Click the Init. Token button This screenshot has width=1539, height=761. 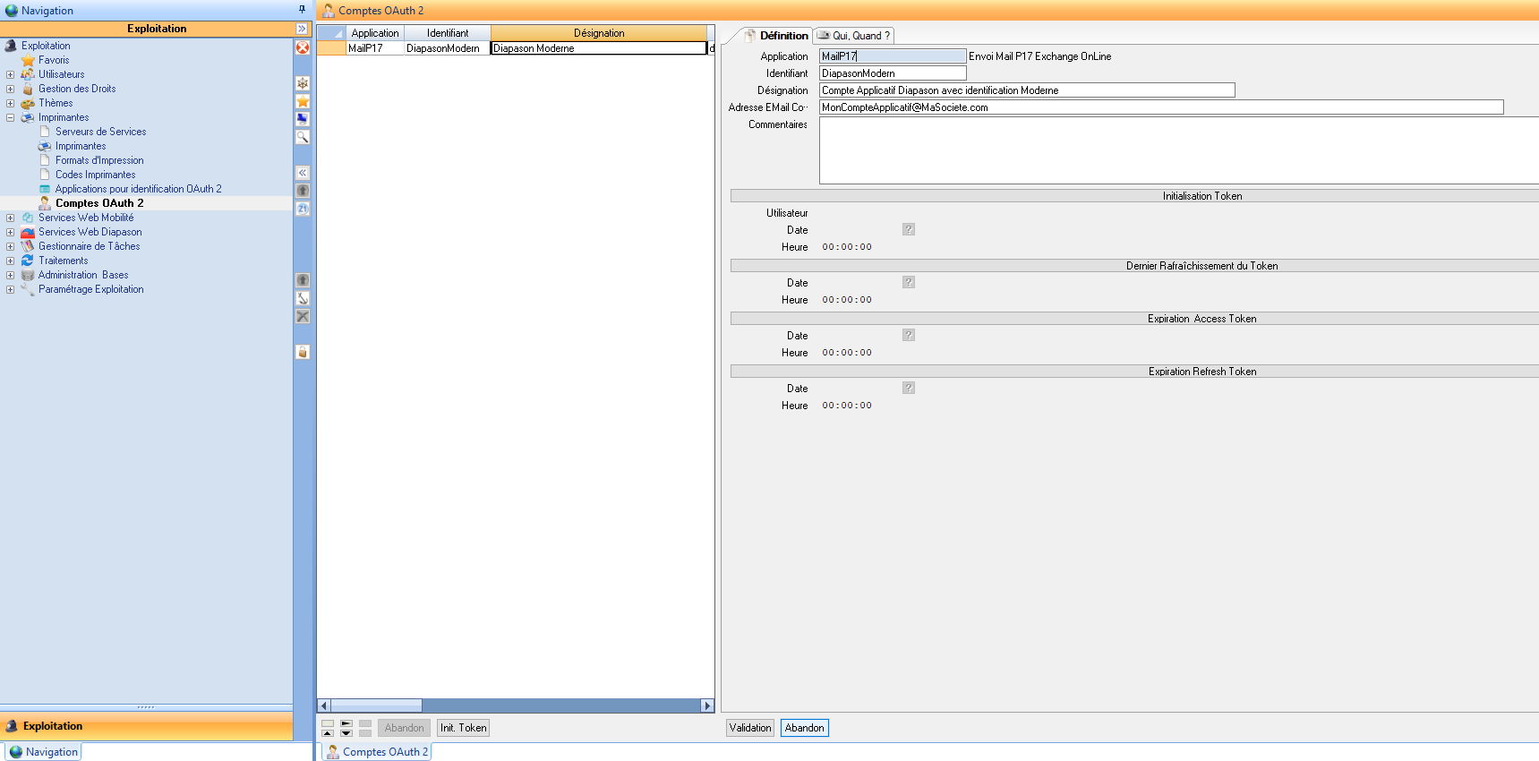(x=463, y=728)
